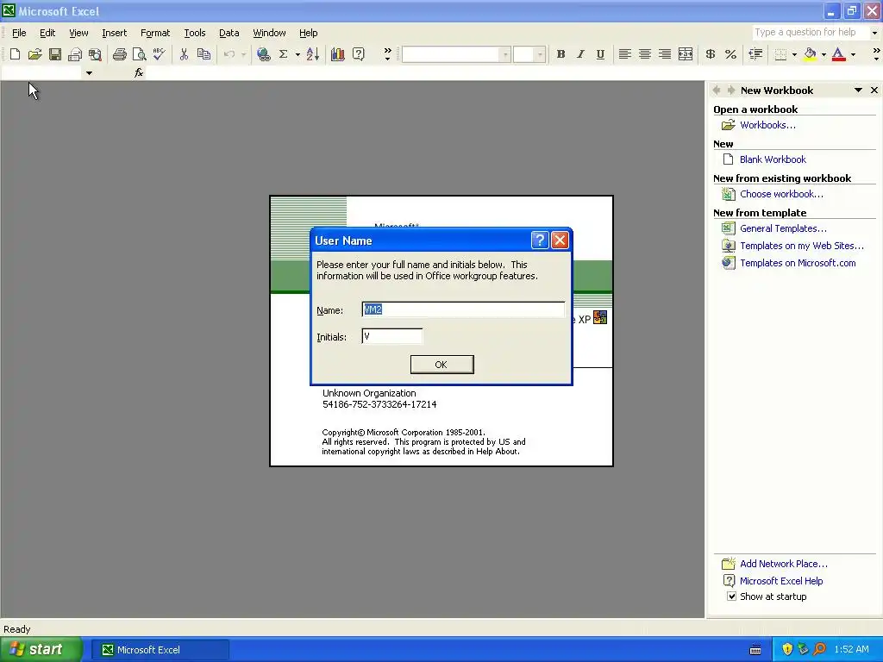Click the Cut scissors icon
Screen dimensions: 883x662
184,54
